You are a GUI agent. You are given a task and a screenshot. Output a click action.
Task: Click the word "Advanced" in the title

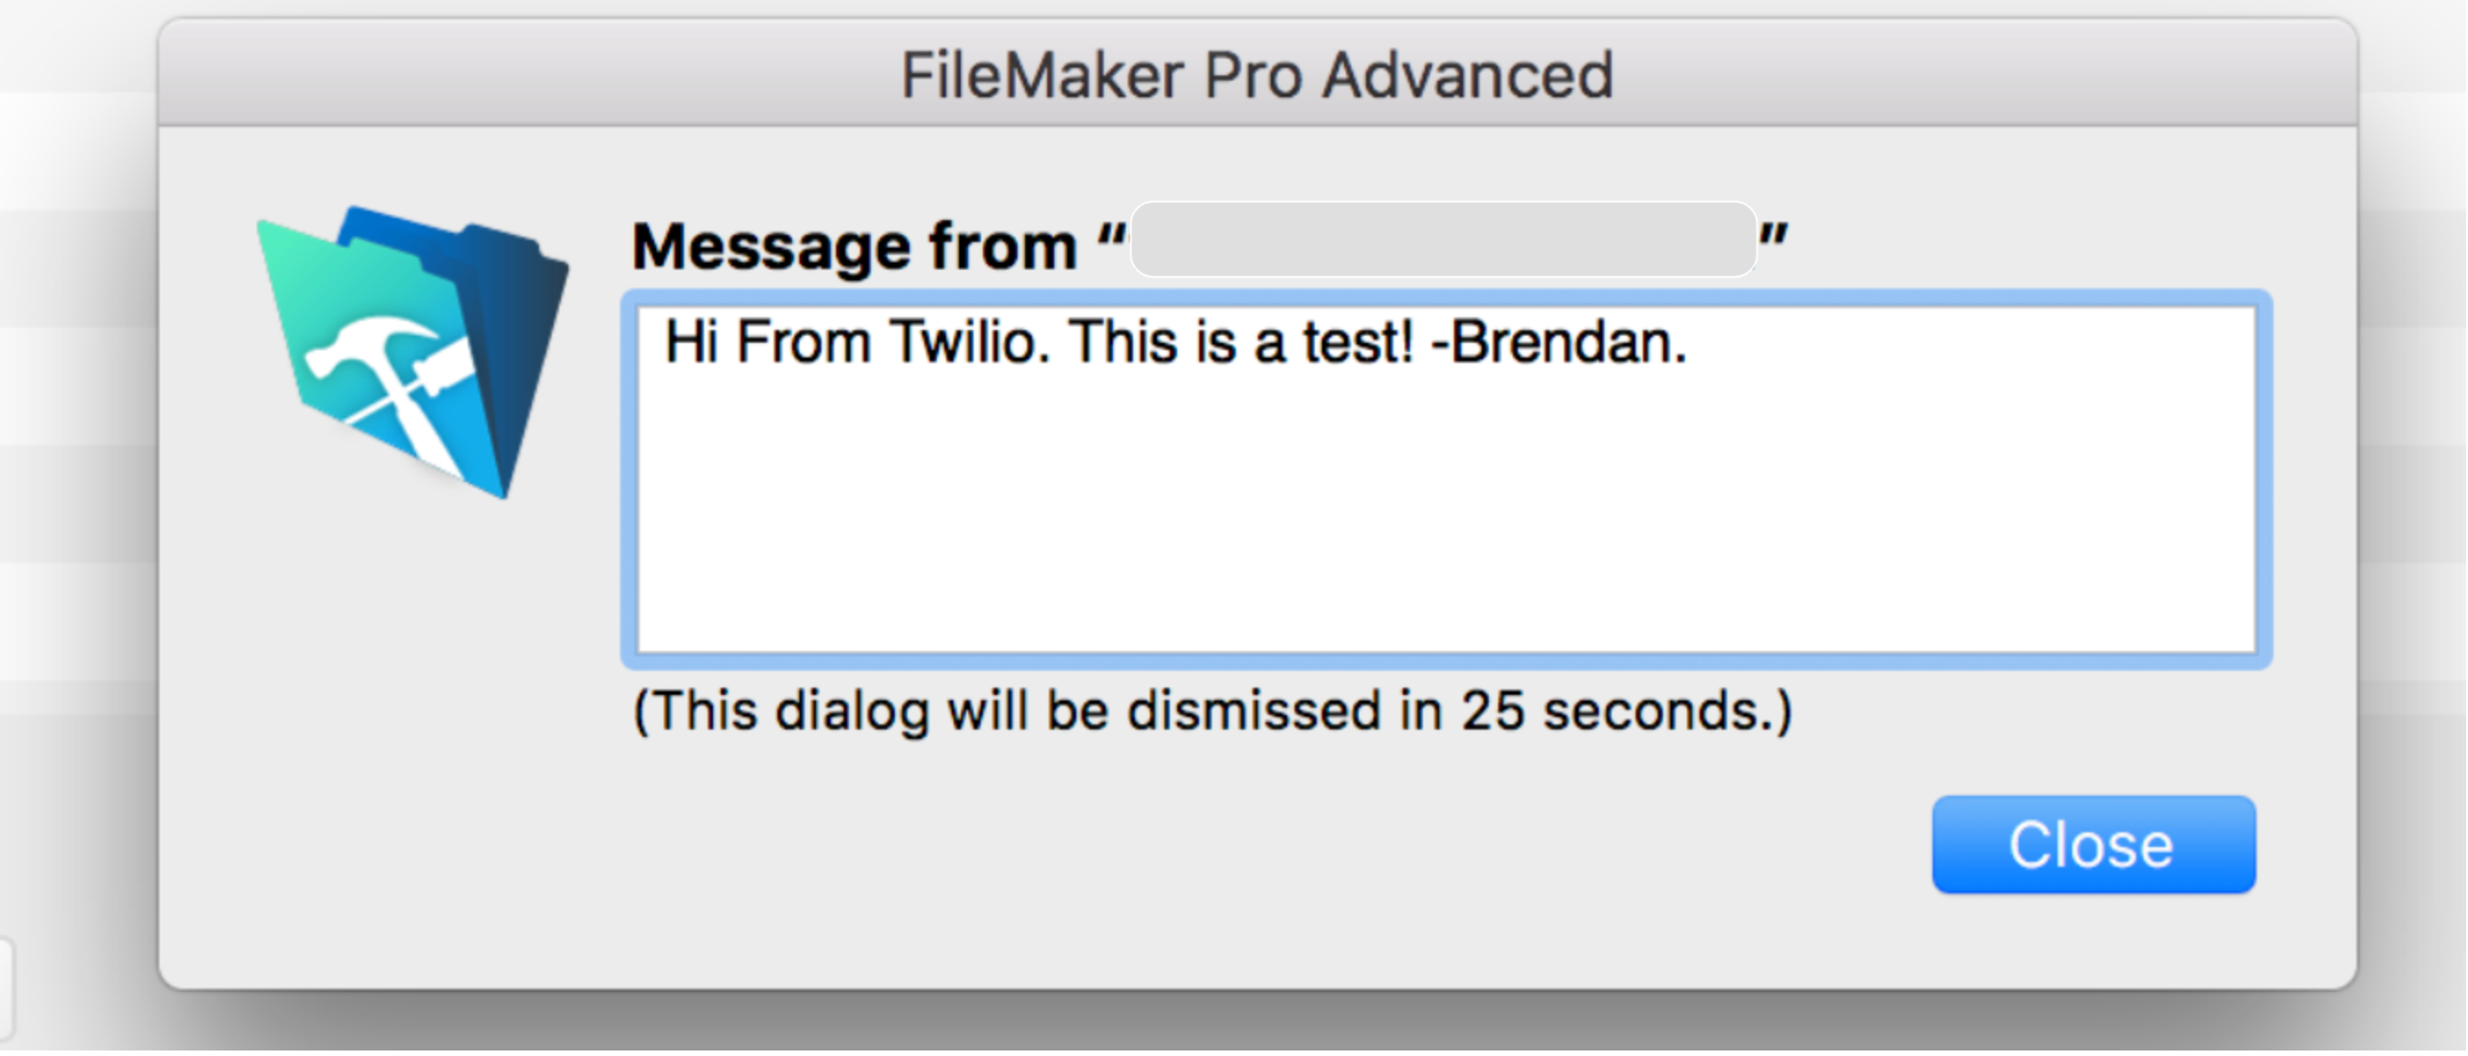pyautogui.click(x=1468, y=75)
